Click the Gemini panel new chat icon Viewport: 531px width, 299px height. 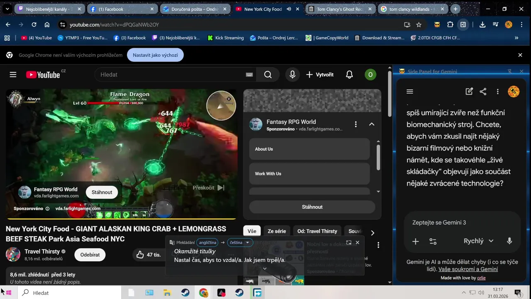point(469,91)
